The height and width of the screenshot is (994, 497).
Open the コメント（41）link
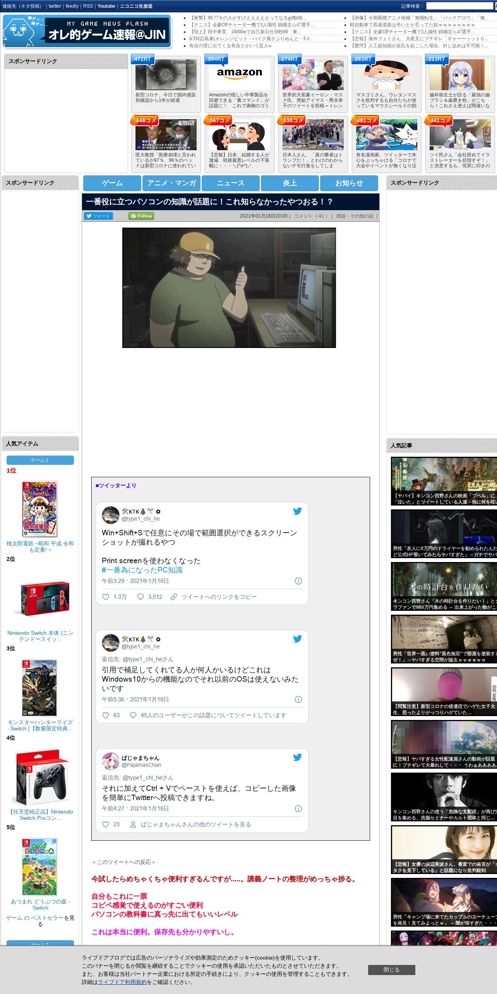311,216
